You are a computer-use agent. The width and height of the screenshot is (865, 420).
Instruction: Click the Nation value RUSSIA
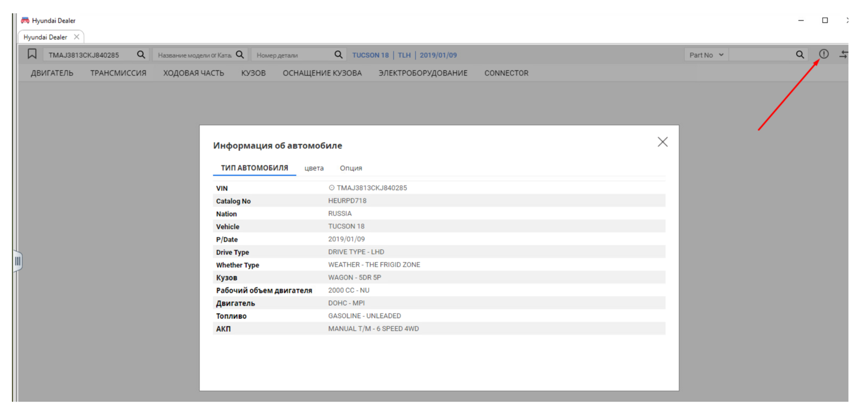pyautogui.click(x=340, y=214)
